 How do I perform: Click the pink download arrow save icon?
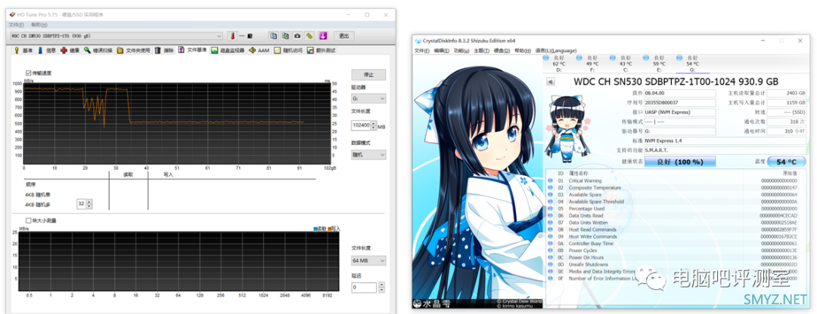[x=323, y=35]
